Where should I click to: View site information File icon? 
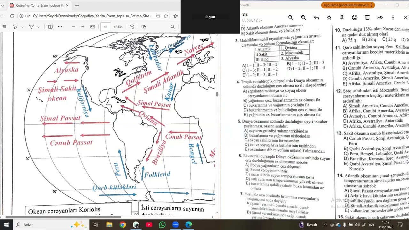(25, 16)
